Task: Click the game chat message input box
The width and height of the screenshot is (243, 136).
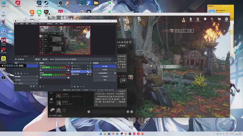Action: (108, 112)
